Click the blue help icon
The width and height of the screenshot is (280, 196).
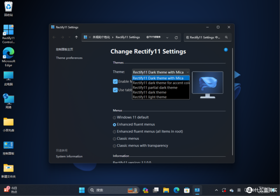coord(226,50)
